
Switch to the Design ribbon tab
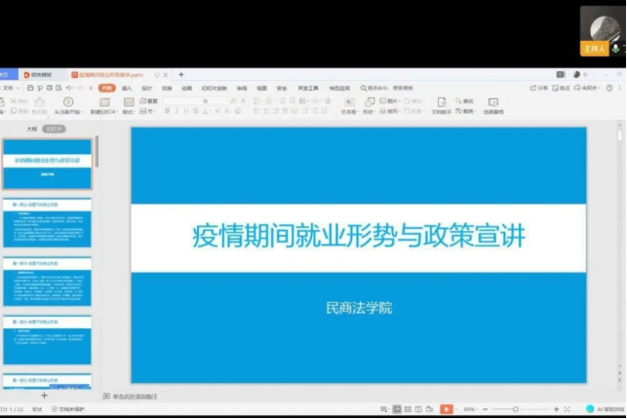pos(146,88)
